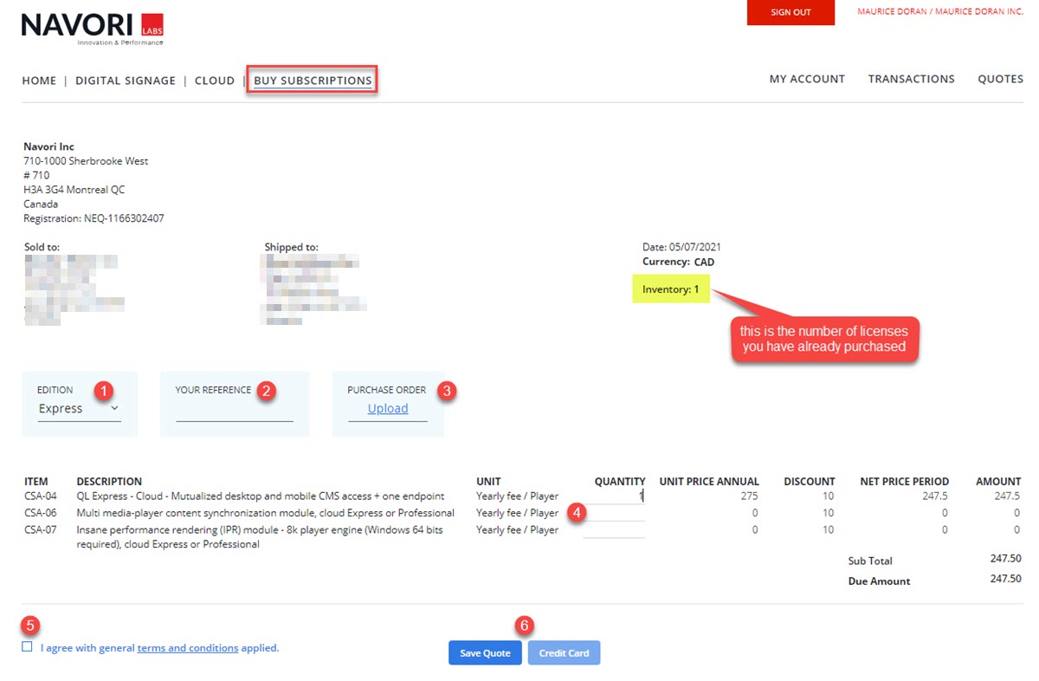The image size is (1039, 681).
Task: Open the Maurice Doran account link
Action: [940, 12]
